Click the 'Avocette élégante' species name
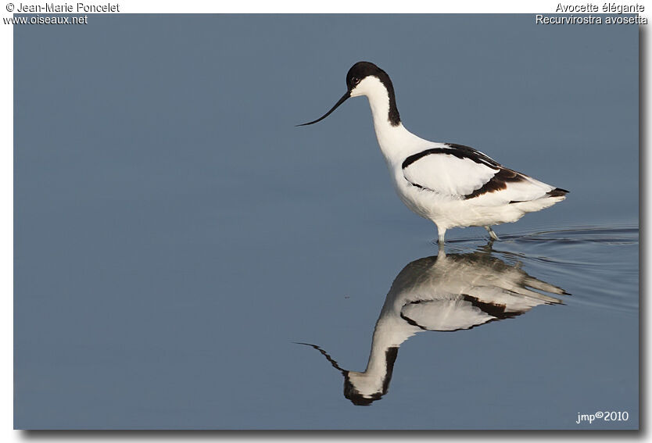 (600, 8)
